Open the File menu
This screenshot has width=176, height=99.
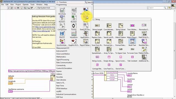point(2,4)
